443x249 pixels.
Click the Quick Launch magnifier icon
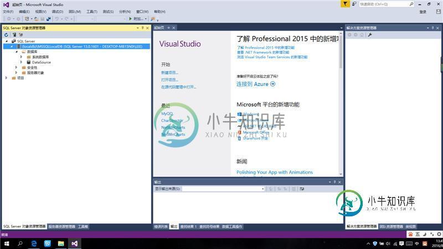coord(411,4)
